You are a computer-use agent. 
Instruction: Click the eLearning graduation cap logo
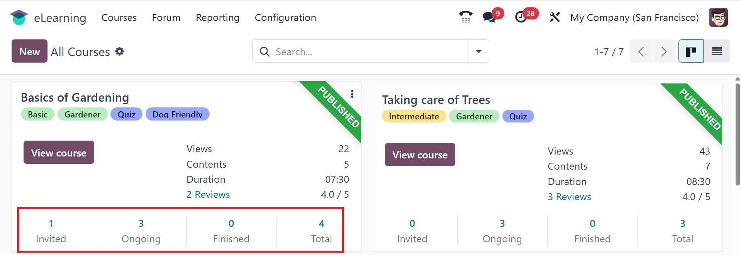point(19,18)
